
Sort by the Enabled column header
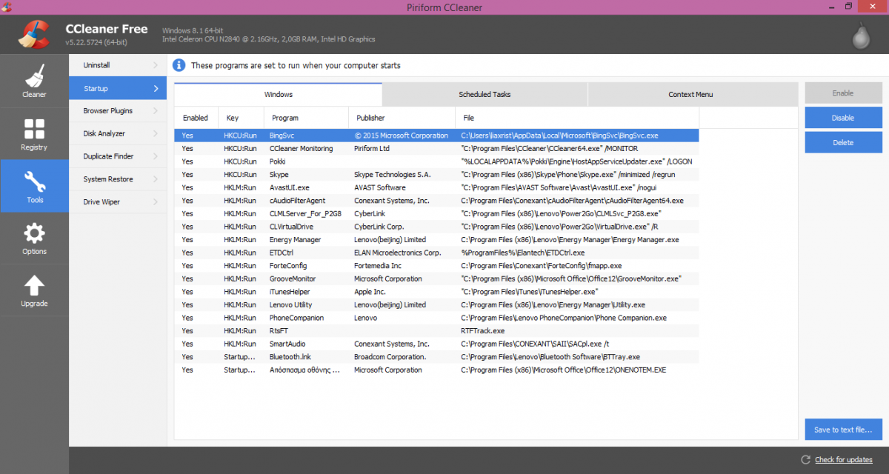[196, 118]
